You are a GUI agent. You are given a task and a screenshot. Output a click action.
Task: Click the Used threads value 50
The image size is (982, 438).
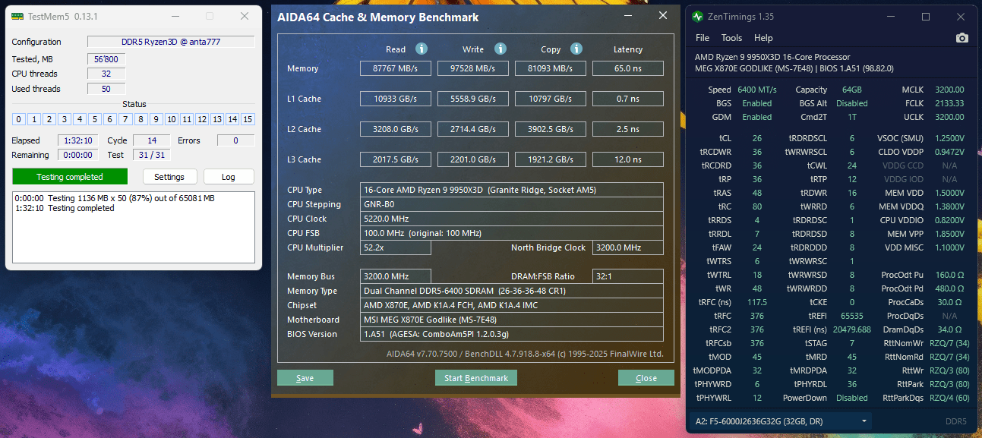(x=106, y=89)
